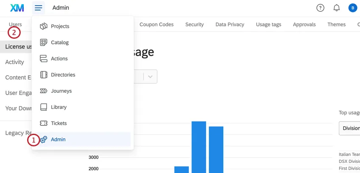Viewport: 360px width, 173px height.
Task: Click the tallest blue bar in chart
Action: pyautogui.click(x=199, y=147)
